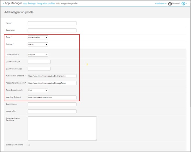Focus the User Info Endpoint field
Screen dimensions: 191x152
(x=52, y=97)
